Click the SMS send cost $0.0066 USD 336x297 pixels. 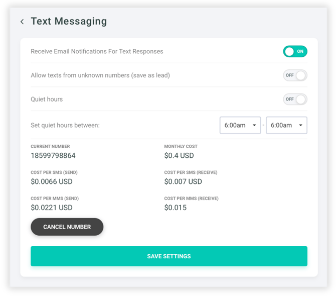(x=52, y=181)
